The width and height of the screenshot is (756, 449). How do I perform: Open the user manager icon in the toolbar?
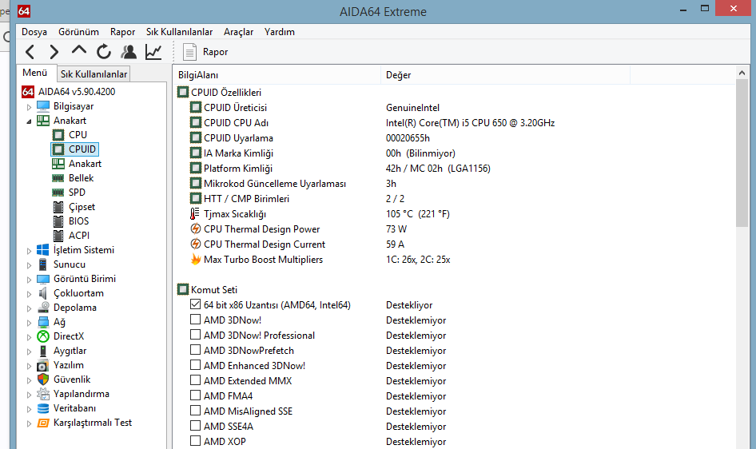pyautogui.click(x=128, y=52)
